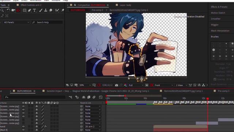Open Null 4 layer's parent dropdown
The image size is (234, 132).
pyautogui.click(x=93, y=130)
